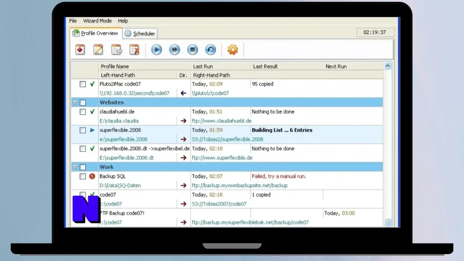Select the Work group header row
This screenshot has width=464, height=261.
click(227, 167)
